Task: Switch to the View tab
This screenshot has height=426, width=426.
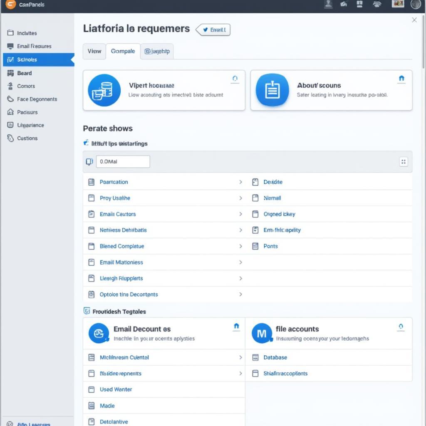Action: 94,51
